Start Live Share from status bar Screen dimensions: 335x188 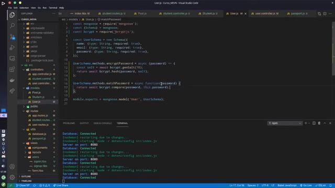[61, 185]
